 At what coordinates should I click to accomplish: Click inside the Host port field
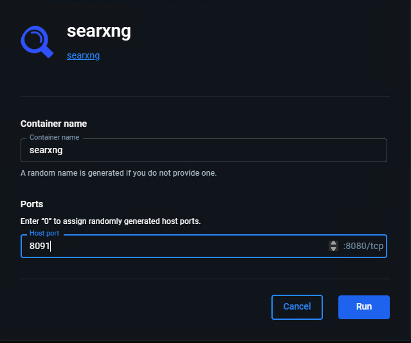pyautogui.click(x=174, y=246)
